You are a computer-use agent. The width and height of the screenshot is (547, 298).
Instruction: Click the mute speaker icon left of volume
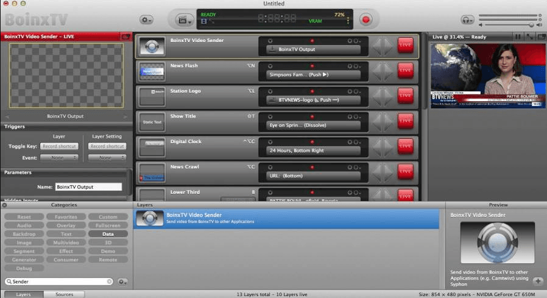(481, 25)
